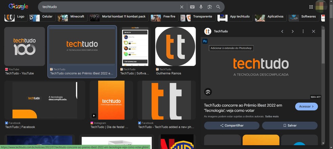Open the orange related image thumbnail in panel

coord(261,140)
